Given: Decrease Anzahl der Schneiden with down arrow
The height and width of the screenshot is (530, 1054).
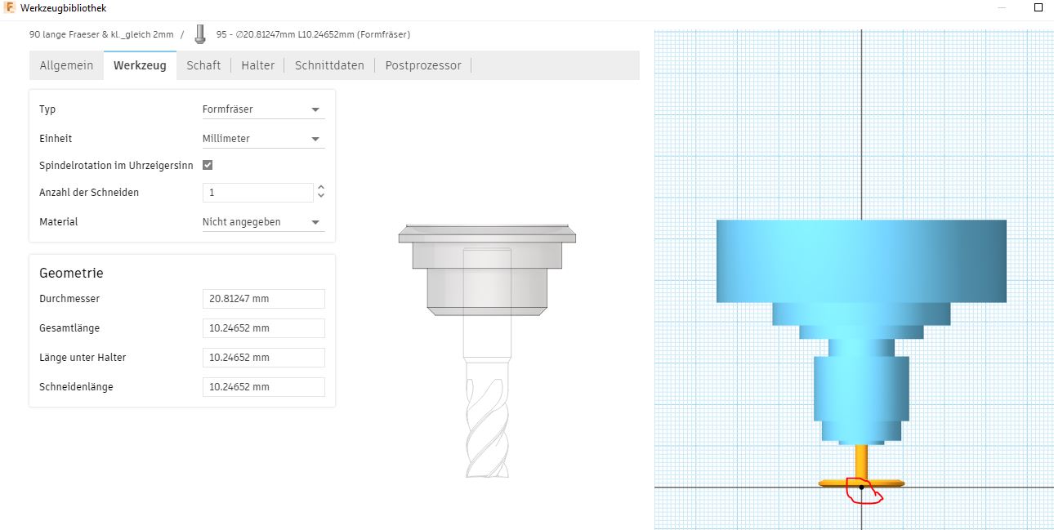Looking at the screenshot, I should tap(321, 197).
